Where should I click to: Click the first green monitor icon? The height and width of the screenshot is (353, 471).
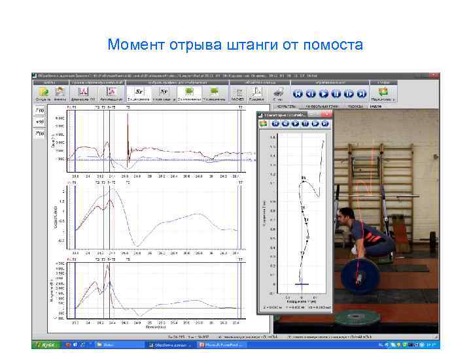pos(189,92)
